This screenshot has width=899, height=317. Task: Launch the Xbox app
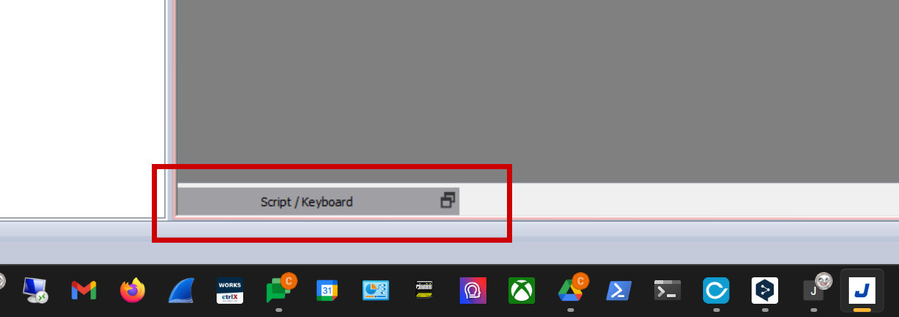pos(522,291)
